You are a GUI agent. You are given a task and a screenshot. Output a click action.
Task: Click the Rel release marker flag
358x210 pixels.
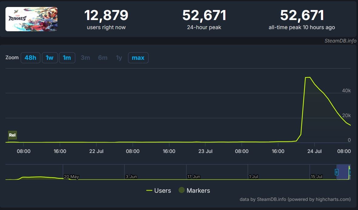12,135
